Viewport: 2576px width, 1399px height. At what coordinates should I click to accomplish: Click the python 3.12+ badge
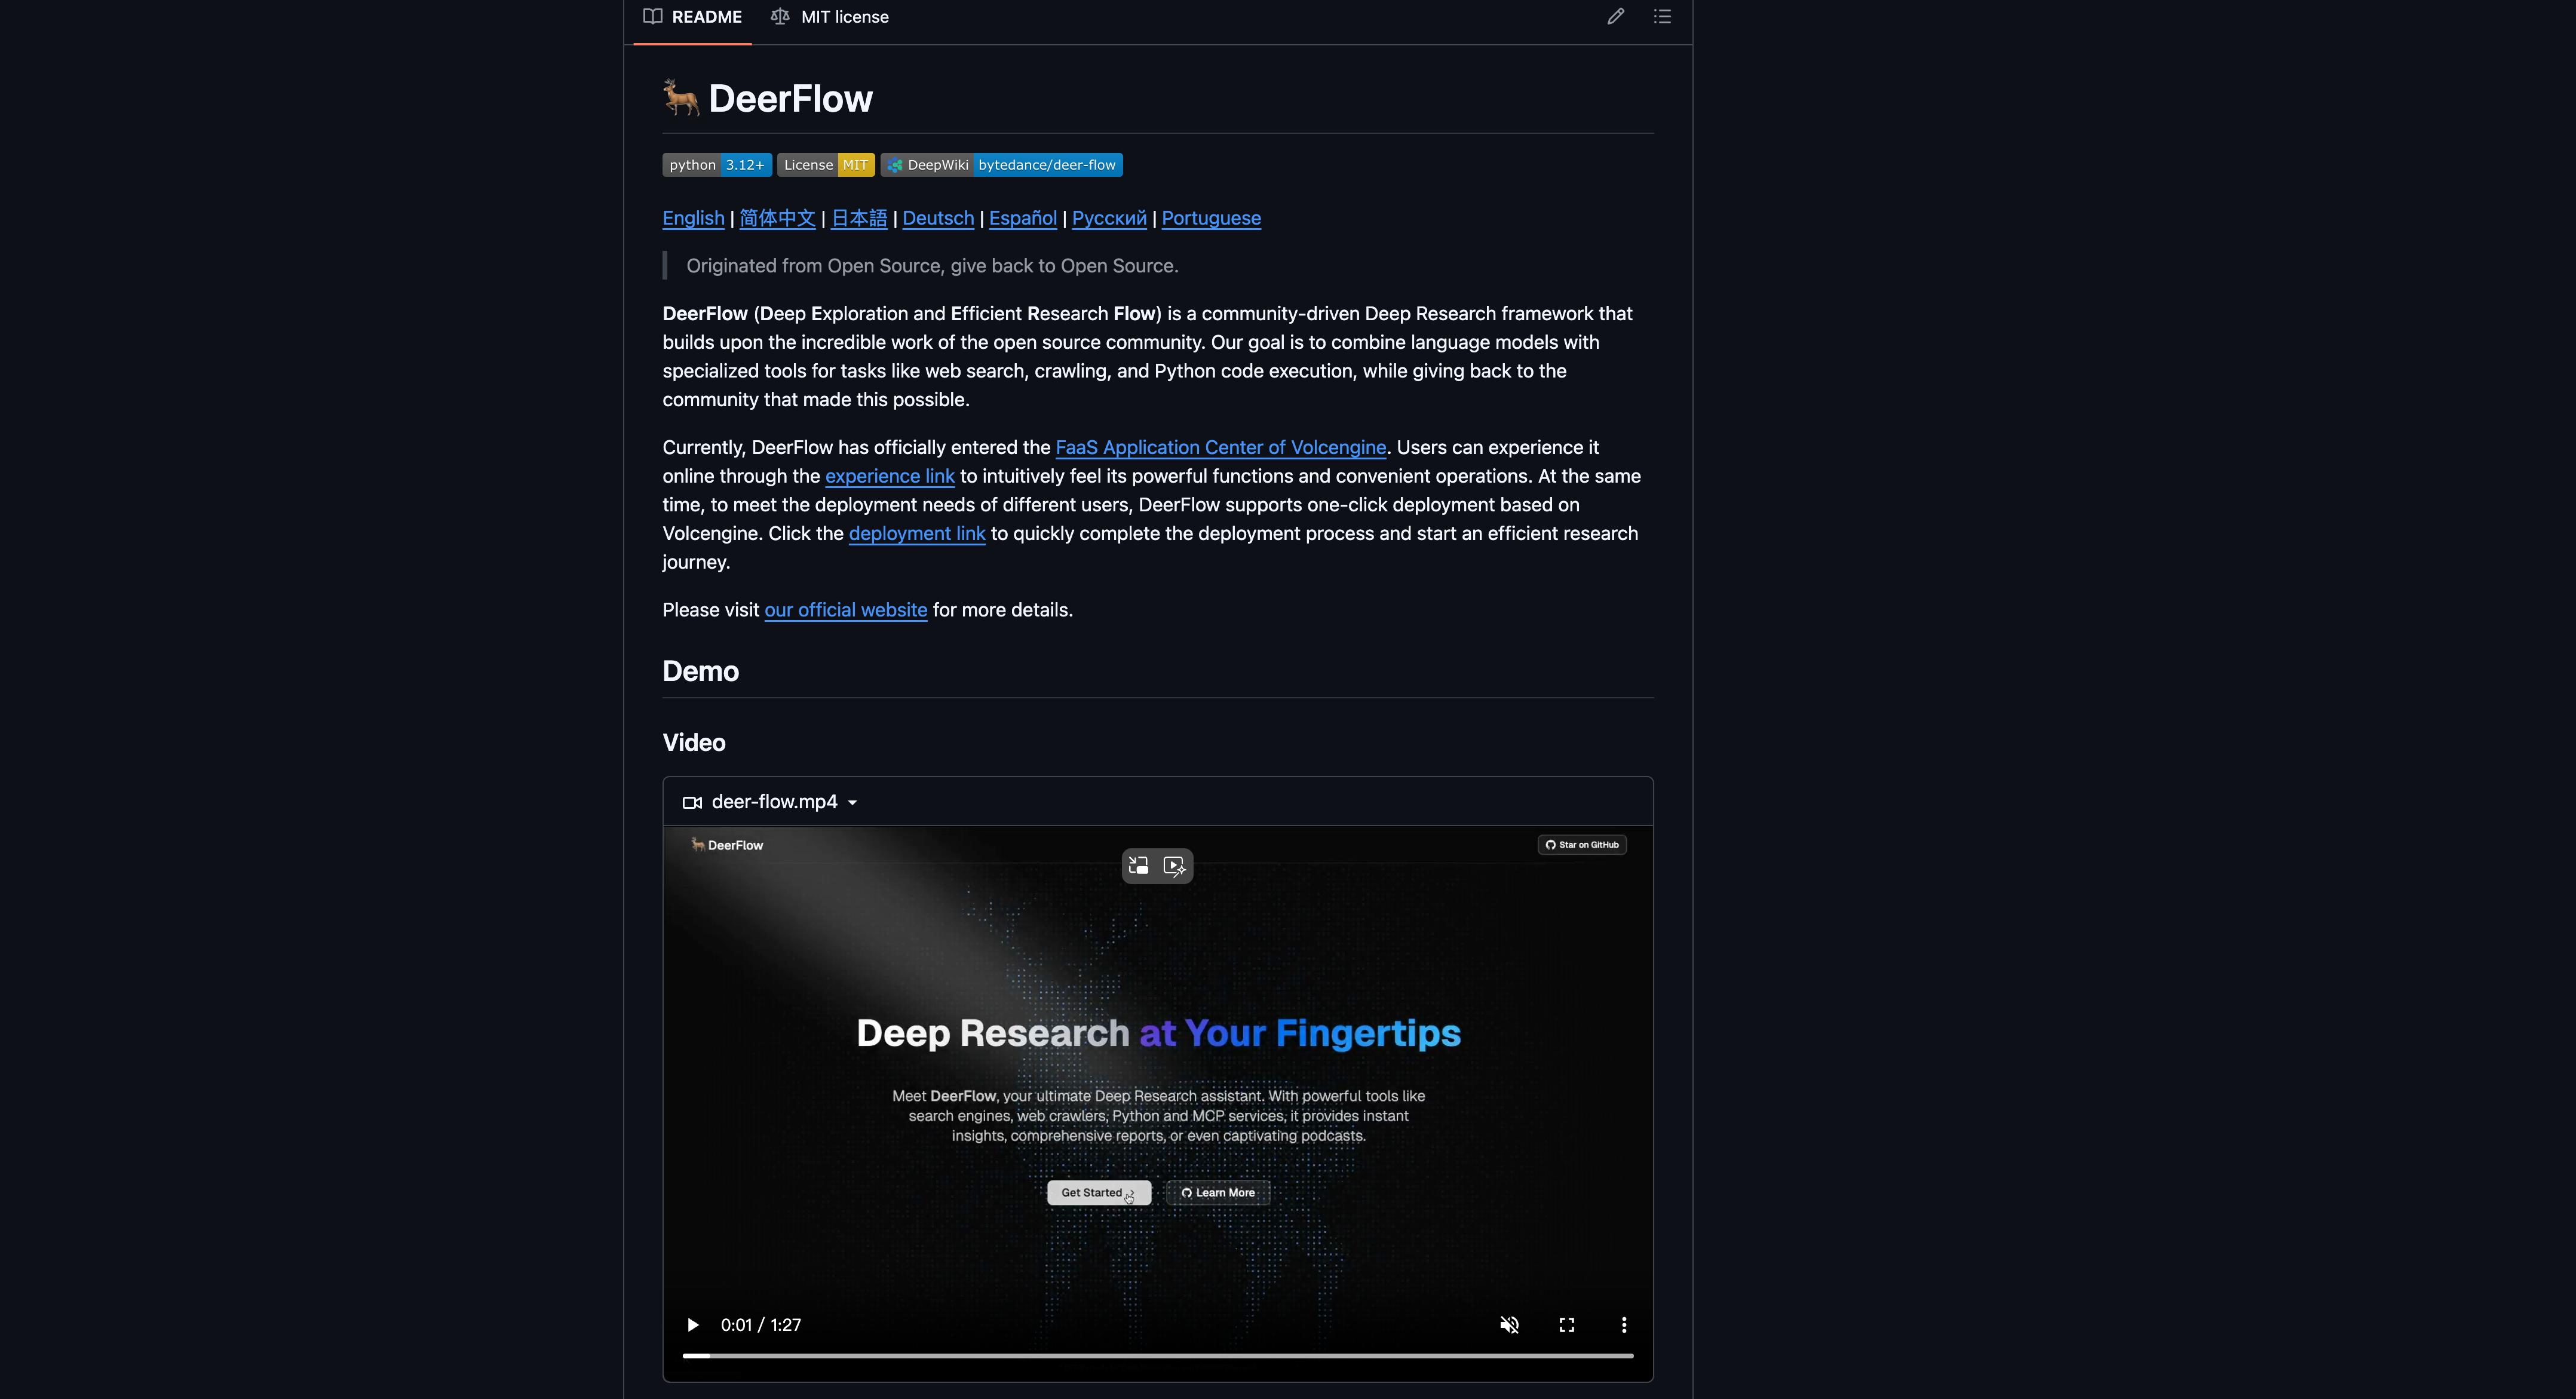716,165
